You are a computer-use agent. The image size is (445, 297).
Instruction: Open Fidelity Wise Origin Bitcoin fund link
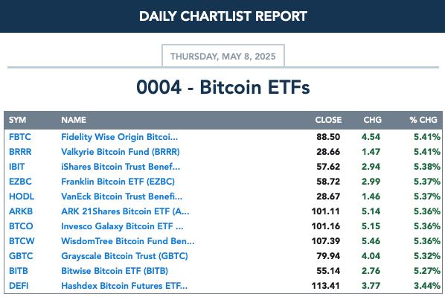click(120, 137)
